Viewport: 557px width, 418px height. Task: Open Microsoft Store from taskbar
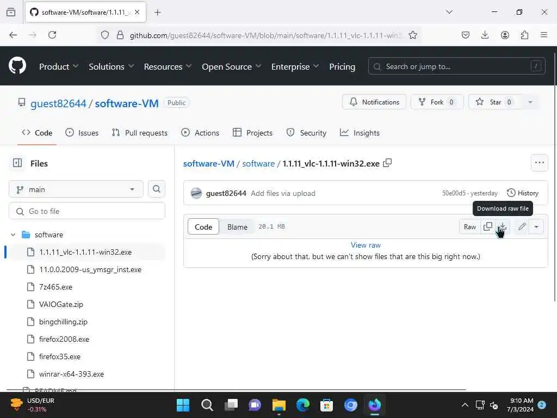pos(326,405)
